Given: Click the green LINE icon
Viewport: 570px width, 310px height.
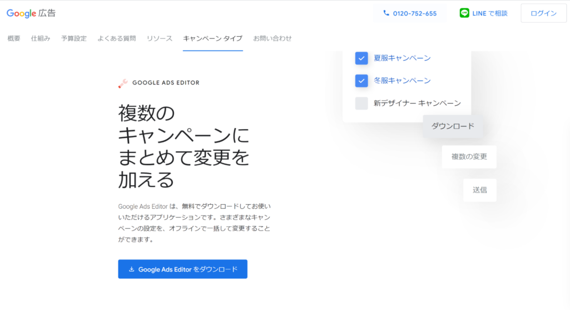Looking at the screenshot, I should [x=464, y=13].
